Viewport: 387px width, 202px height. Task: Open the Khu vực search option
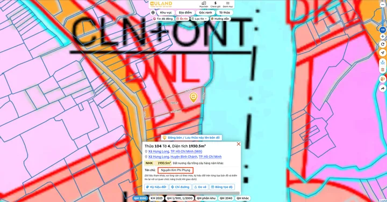(166, 12)
